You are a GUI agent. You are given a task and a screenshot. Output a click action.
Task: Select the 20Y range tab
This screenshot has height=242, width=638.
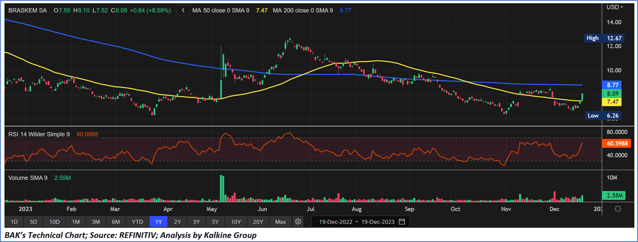258,222
